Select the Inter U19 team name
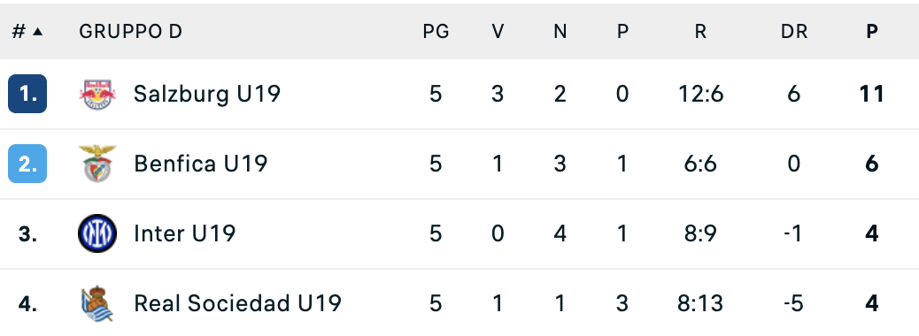Image resolution: width=919 pixels, height=336 pixels. pyautogui.click(x=185, y=233)
